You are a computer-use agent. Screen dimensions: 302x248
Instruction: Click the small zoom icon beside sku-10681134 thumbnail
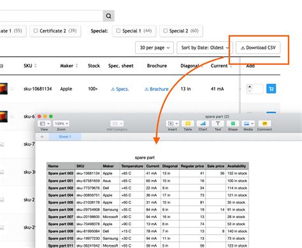tap(11, 89)
